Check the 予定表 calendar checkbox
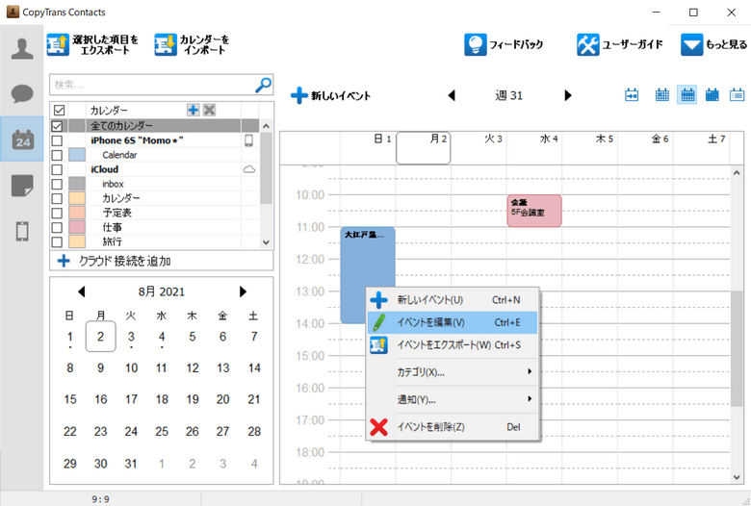Viewport: 751px width, 506px height. coord(57,213)
